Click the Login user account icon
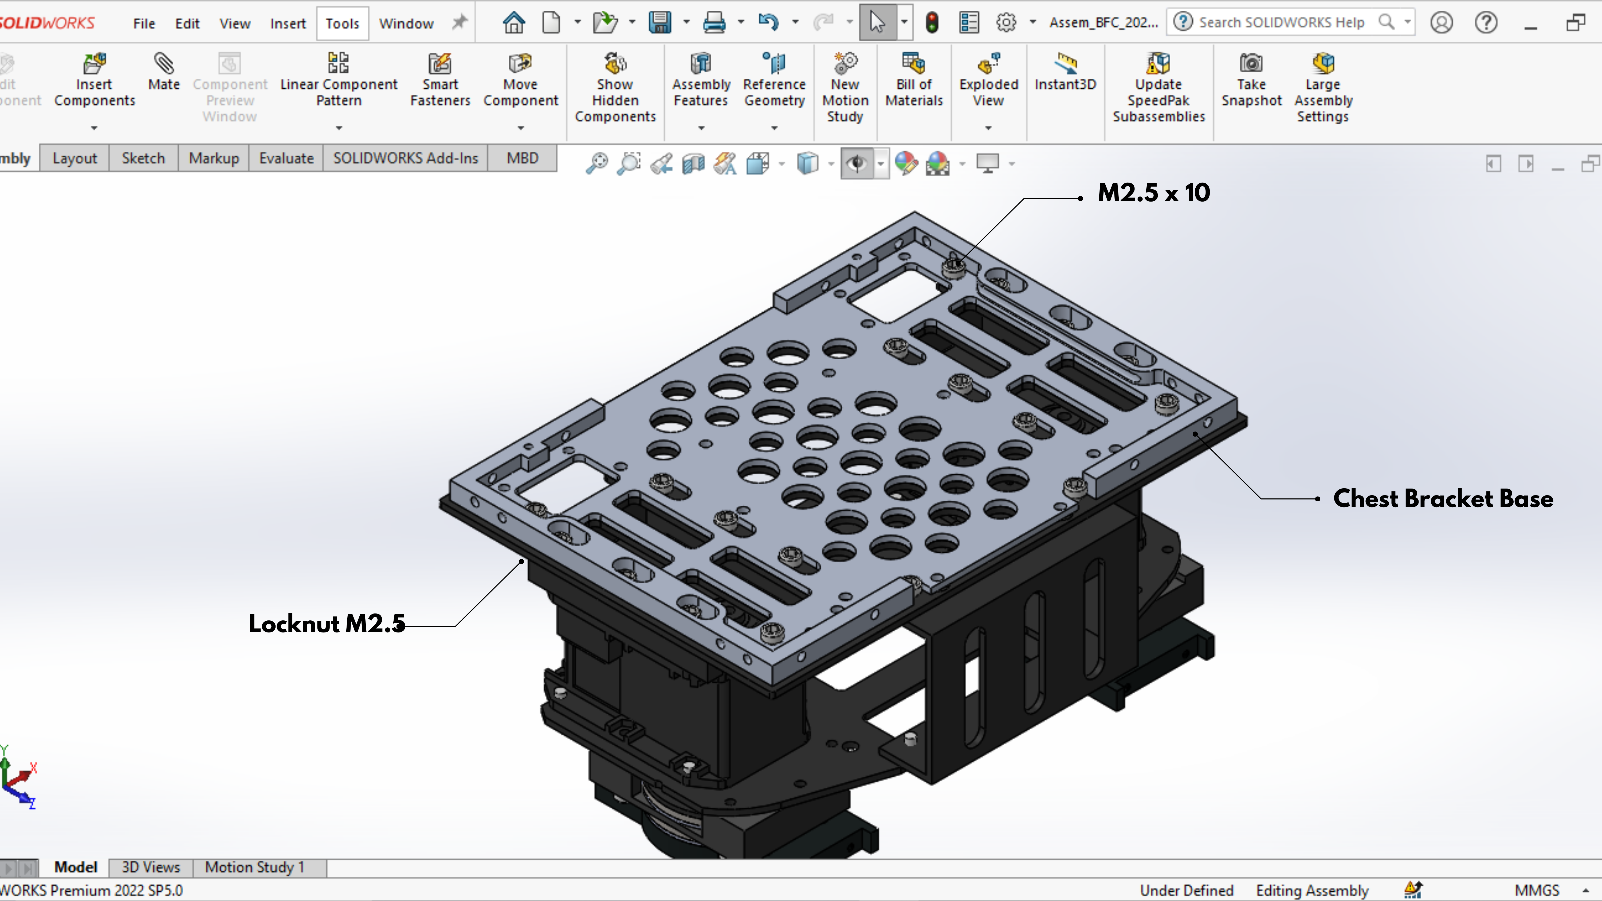 pyautogui.click(x=1442, y=23)
